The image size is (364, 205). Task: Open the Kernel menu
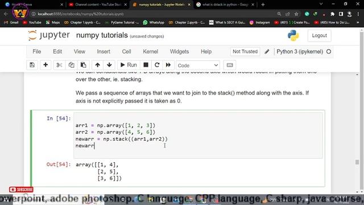150,52
